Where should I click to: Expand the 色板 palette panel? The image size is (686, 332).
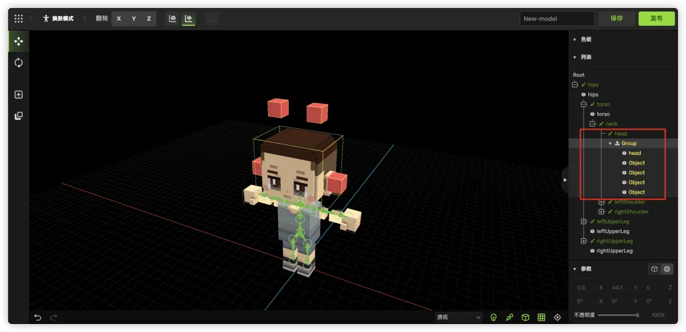(x=585, y=39)
